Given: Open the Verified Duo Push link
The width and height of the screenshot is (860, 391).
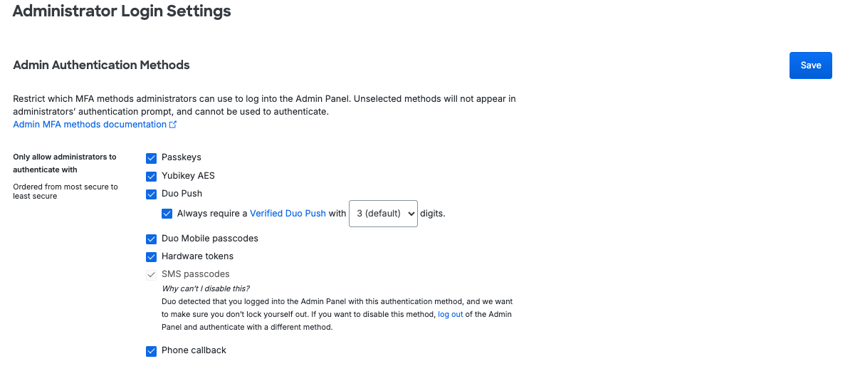Looking at the screenshot, I should (x=288, y=213).
